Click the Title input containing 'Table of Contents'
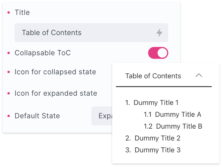The height and width of the screenshot is (167, 222). click(86, 33)
